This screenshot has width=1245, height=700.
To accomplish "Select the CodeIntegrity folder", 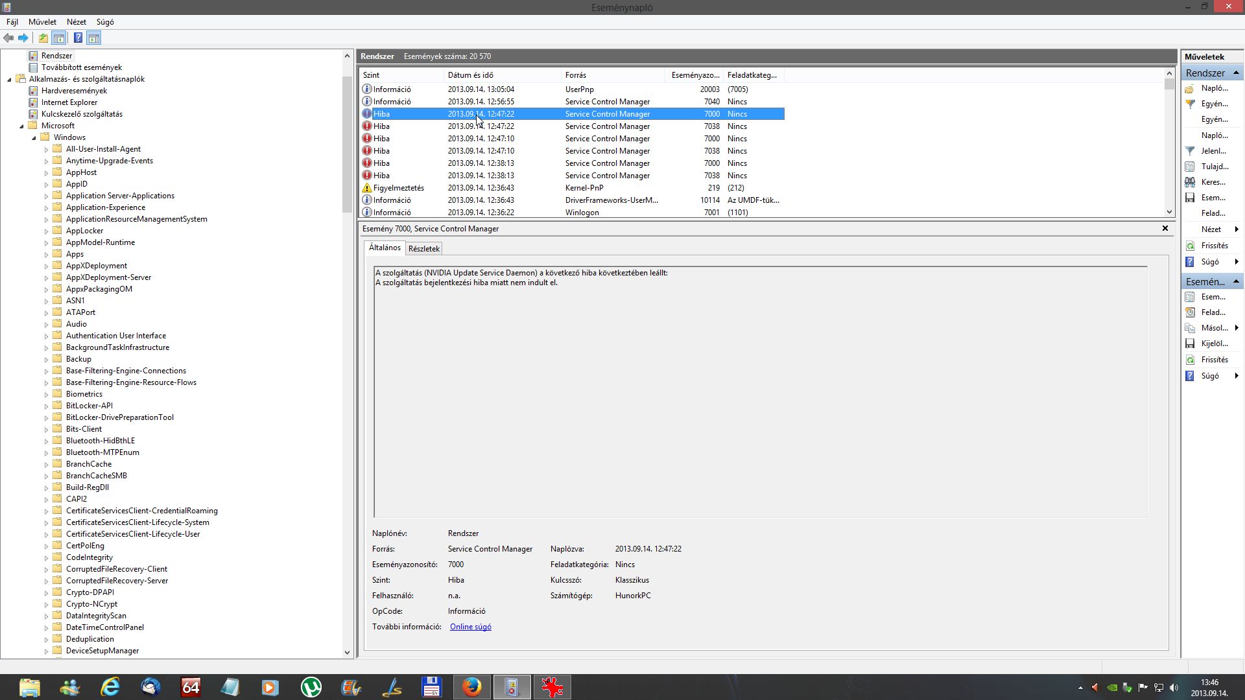I will (89, 557).
